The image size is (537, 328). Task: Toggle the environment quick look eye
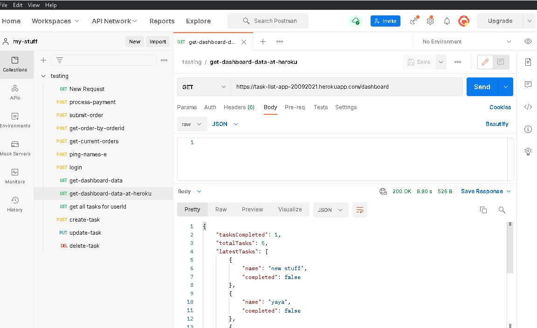pos(528,41)
